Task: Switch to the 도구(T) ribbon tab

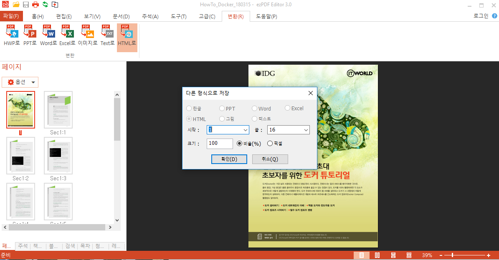Action: coord(179,16)
